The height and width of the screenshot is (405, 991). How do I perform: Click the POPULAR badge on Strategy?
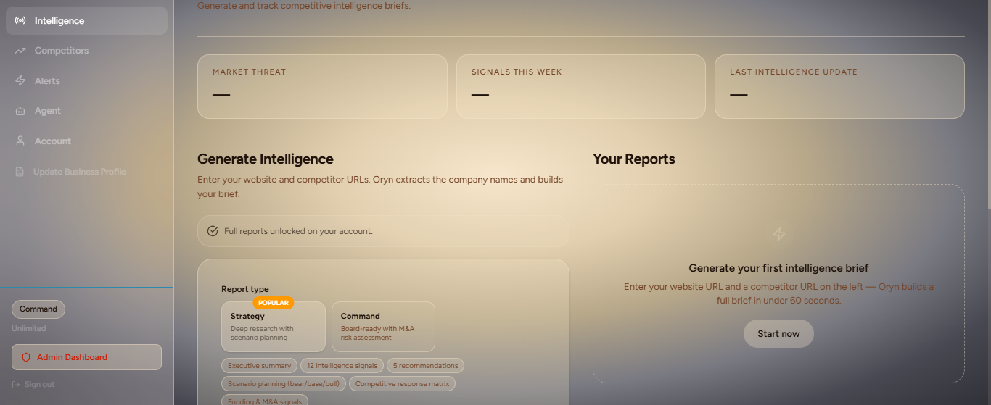(274, 303)
